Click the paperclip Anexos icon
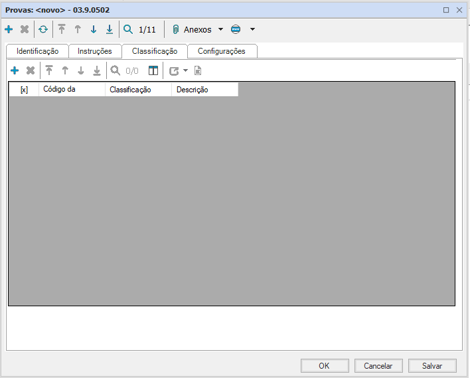 (x=176, y=30)
